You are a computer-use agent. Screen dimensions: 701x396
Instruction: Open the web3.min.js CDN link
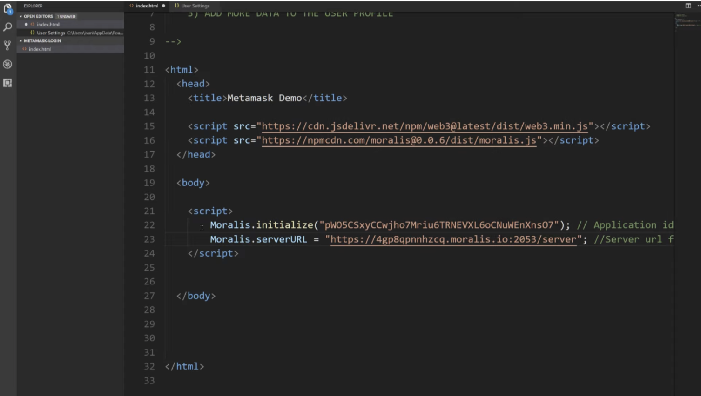(x=425, y=126)
